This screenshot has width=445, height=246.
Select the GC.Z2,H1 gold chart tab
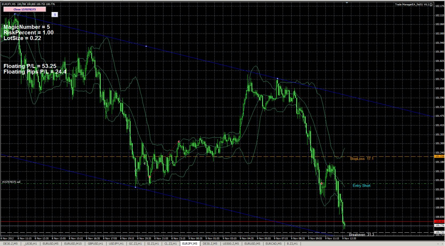135,244
